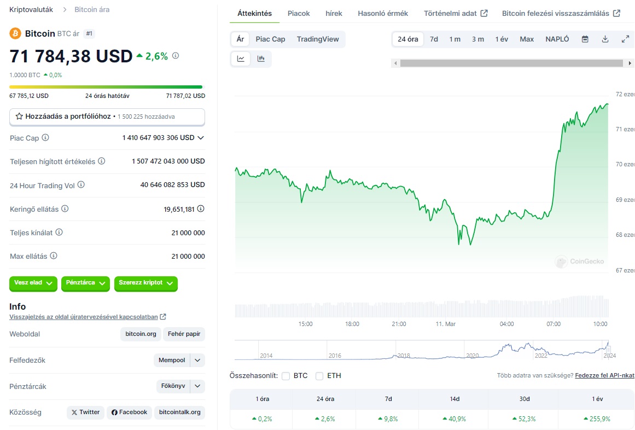Click external link icon after felezési visszaszámlálás
The image size is (635, 430).
[x=616, y=13]
